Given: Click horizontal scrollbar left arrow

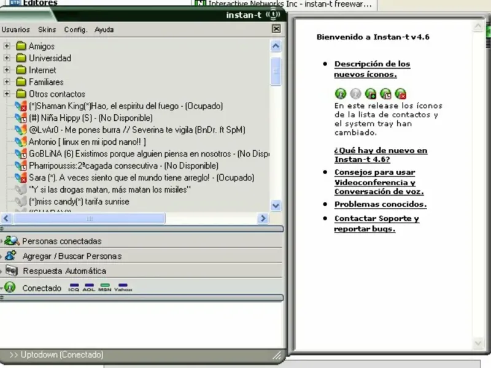Looking at the screenshot, I should click(6, 218).
